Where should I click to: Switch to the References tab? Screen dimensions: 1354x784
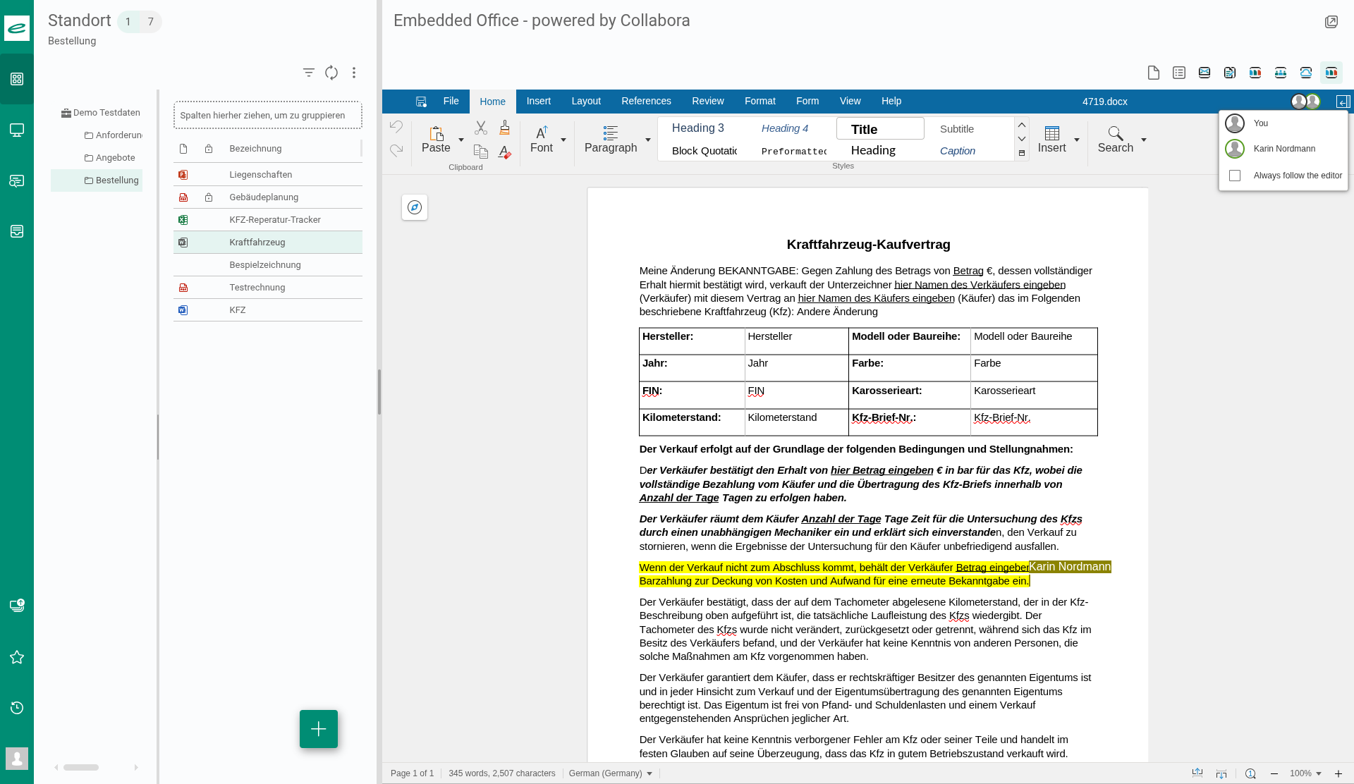(646, 102)
